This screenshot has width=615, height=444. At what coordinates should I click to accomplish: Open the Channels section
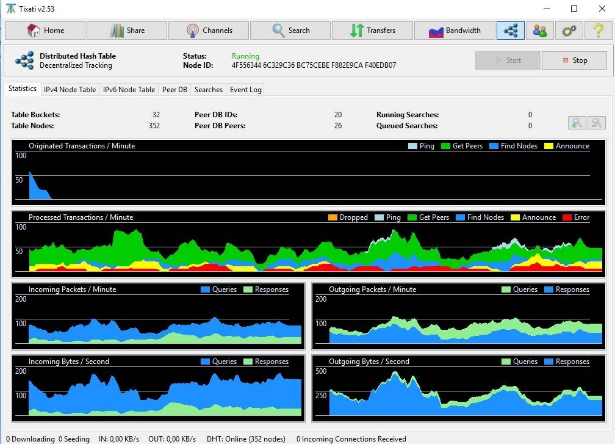(209, 31)
